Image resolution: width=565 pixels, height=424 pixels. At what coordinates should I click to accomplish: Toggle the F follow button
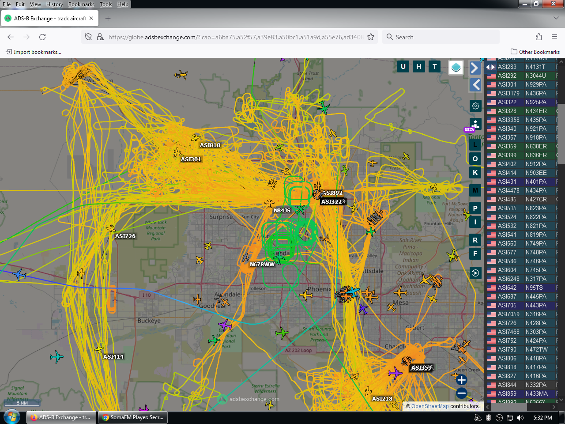point(475,254)
